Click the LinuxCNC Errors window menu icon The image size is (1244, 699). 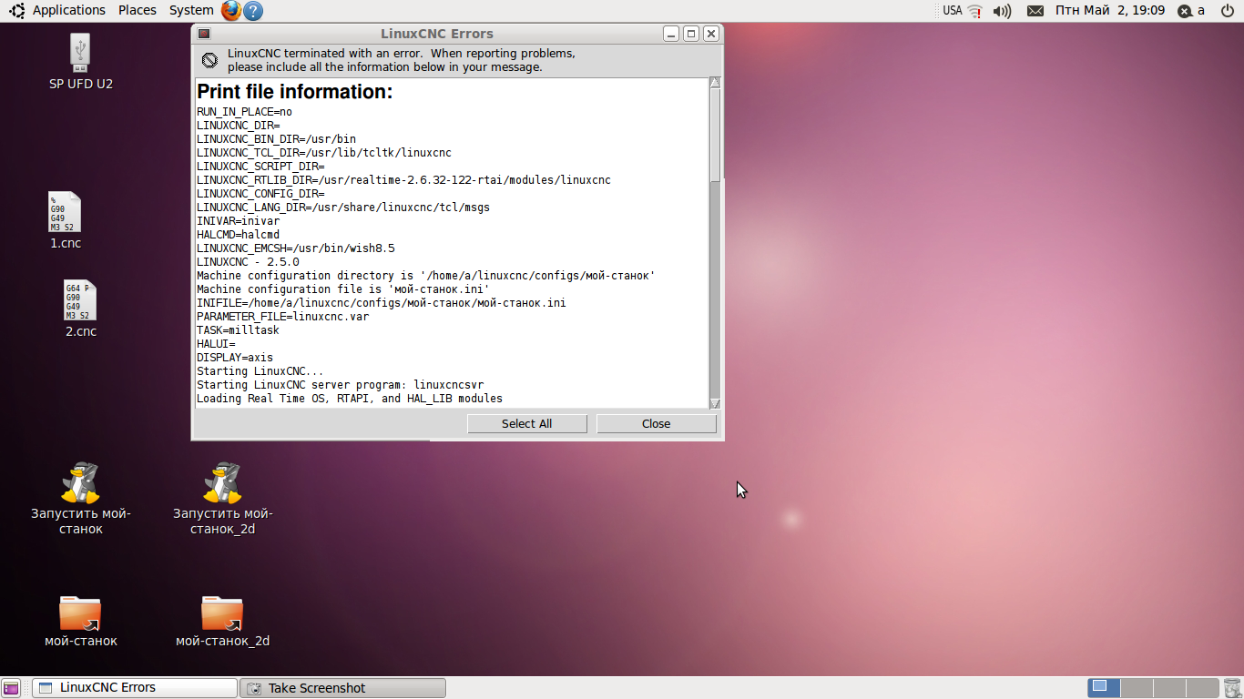204,34
